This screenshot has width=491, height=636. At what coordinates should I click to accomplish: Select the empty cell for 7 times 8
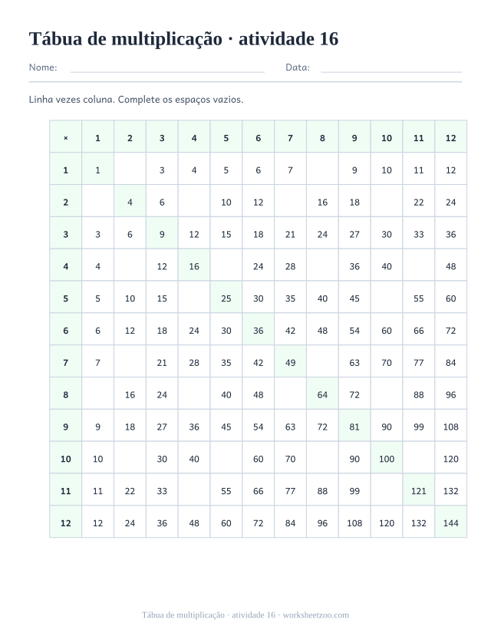(322, 363)
